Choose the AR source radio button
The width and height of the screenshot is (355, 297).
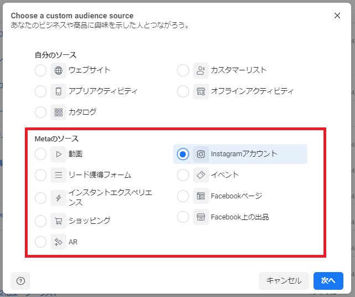coord(40,242)
